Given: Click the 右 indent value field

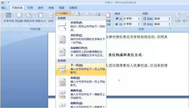Looking at the screenshot, I should (x=130, y=24).
